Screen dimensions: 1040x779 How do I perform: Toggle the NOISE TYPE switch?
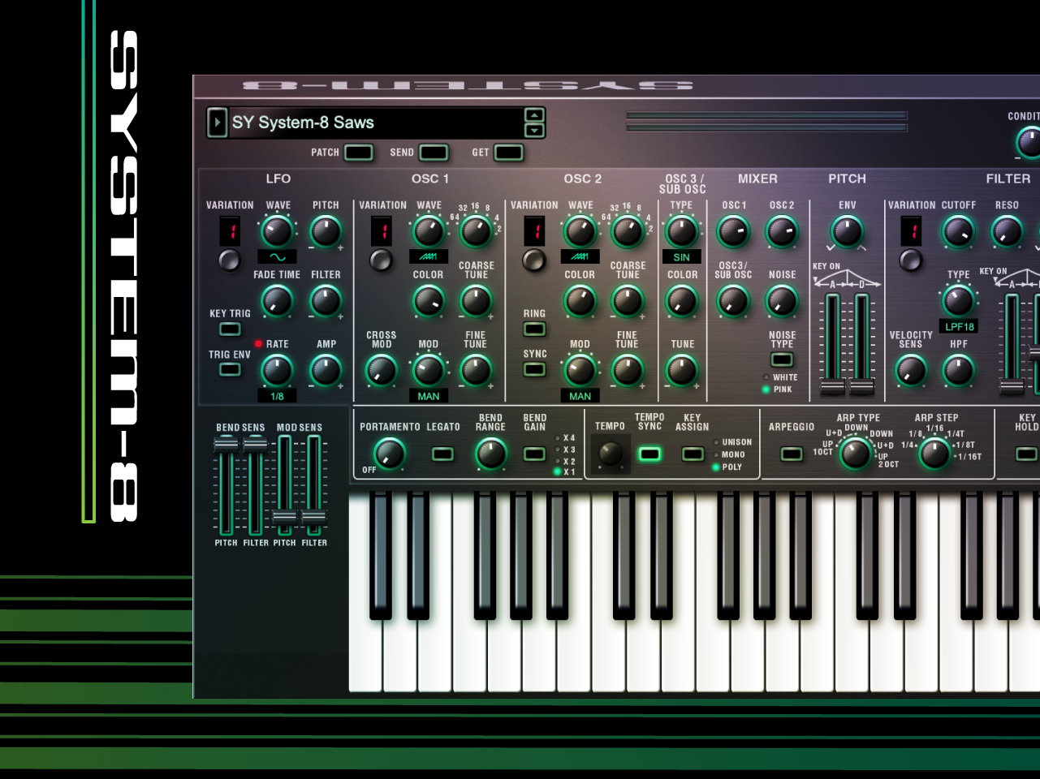click(782, 359)
